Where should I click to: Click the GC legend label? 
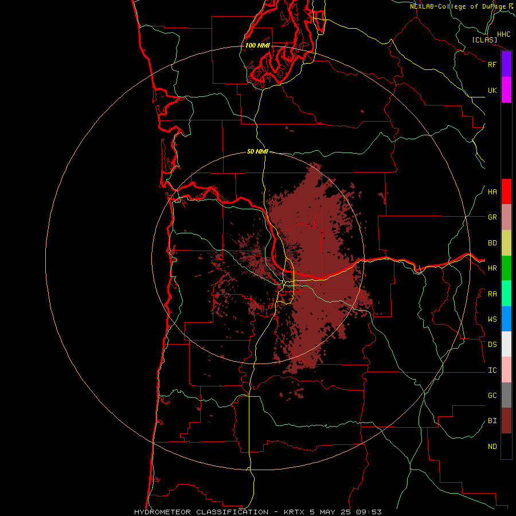point(492,396)
